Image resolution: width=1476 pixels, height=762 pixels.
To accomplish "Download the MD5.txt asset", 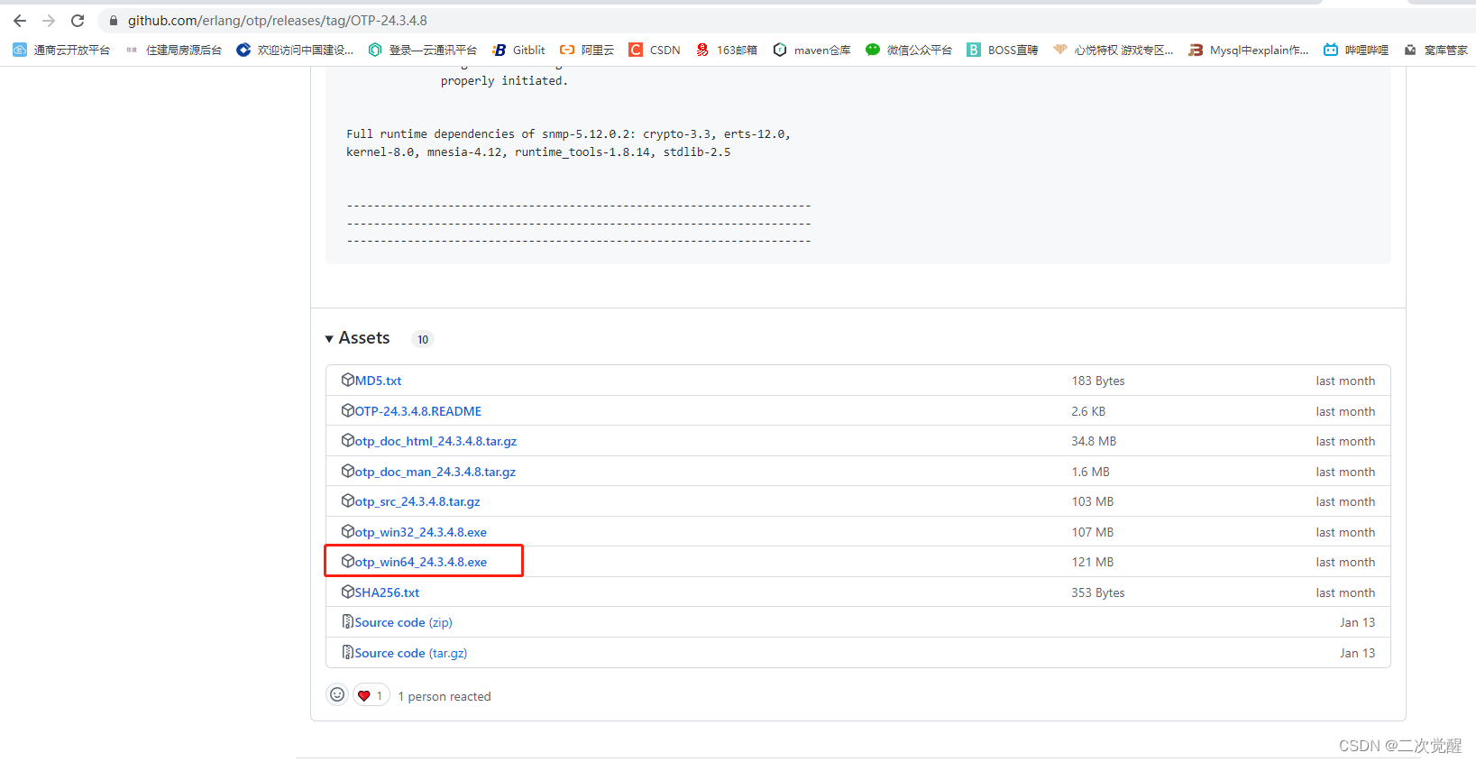I will coord(378,381).
